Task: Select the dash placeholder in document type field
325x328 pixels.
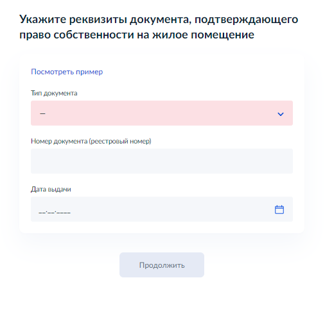Action: click(42, 113)
